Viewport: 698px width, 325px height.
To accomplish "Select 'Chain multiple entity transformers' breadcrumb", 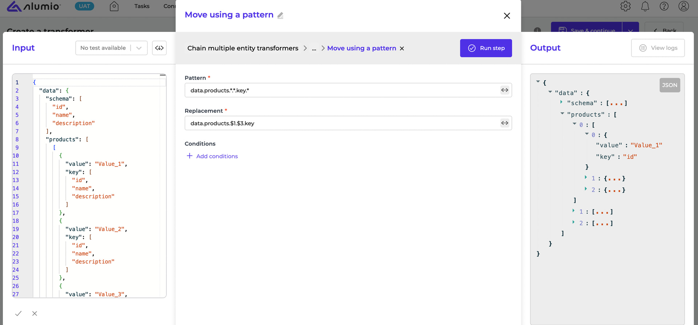I will pos(242,48).
